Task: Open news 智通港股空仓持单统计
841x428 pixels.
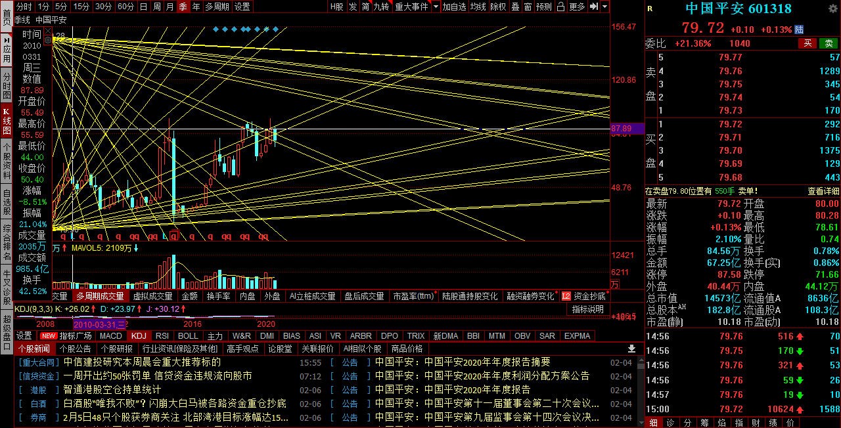Action: click(x=112, y=390)
